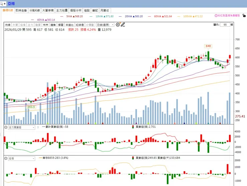Click the 顯示 bar count field showing 95
This screenshot has height=186, width=247.
(x=225, y=25)
